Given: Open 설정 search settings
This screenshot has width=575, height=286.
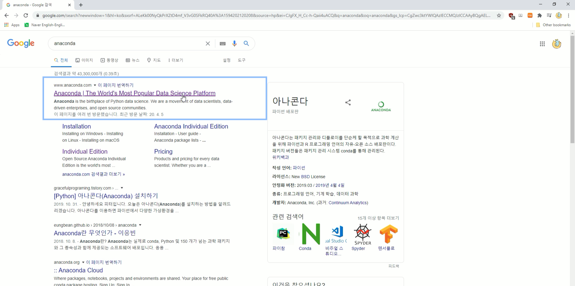Looking at the screenshot, I should 227,60.
